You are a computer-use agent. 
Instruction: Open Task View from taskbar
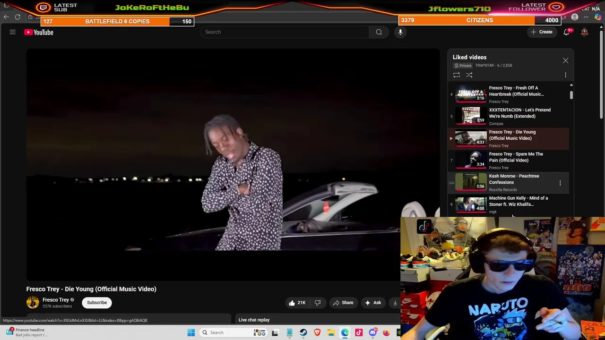pos(275,332)
